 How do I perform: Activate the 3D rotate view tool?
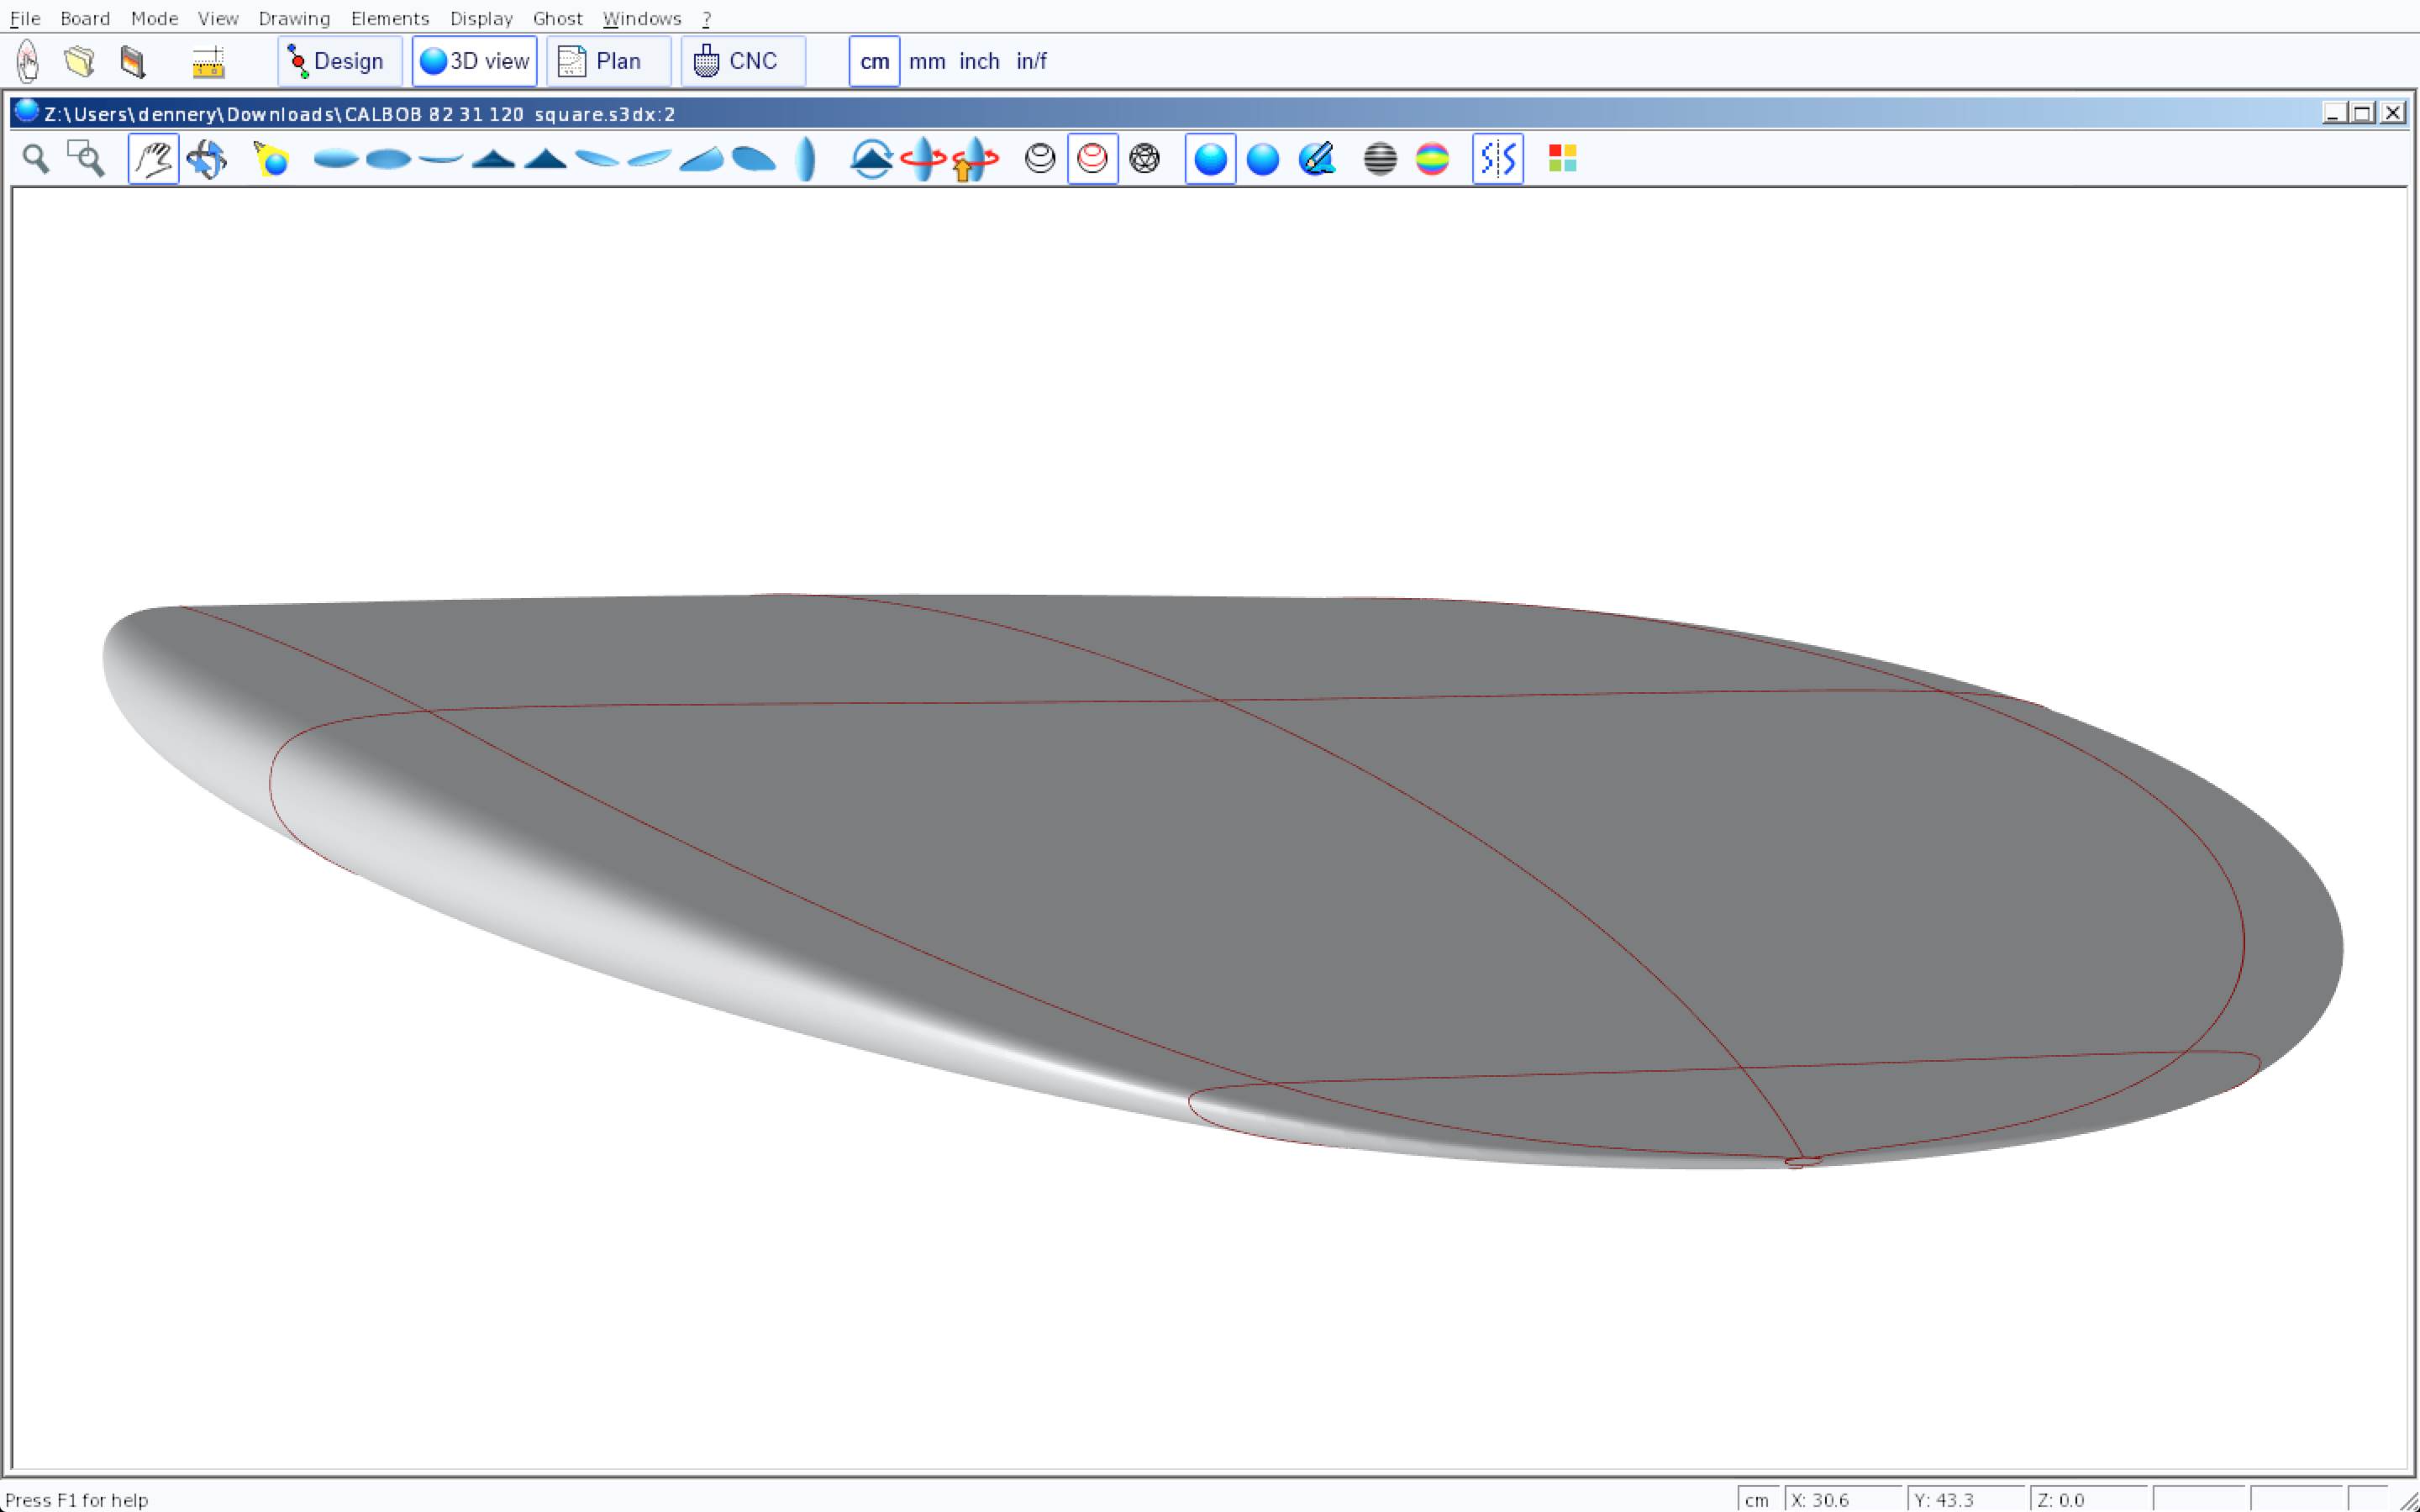(x=207, y=159)
